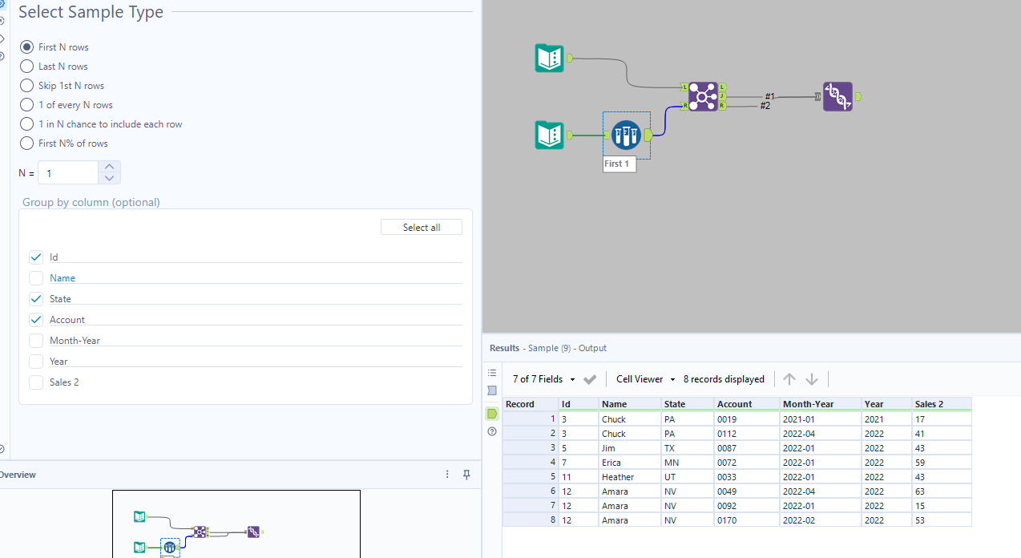
Task: Select the top Input Data tool
Action: click(x=549, y=58)
